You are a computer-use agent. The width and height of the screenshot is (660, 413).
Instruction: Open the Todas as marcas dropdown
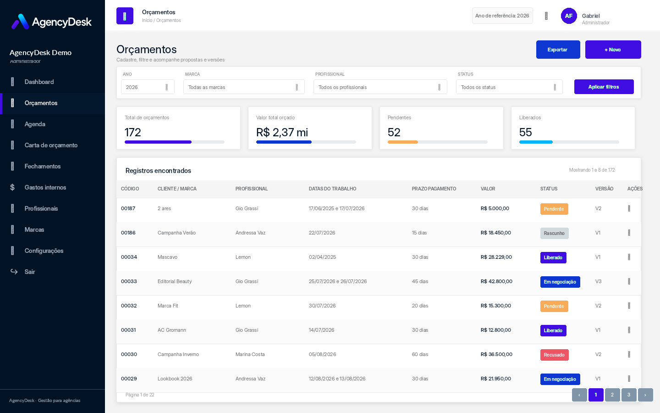tap(244, 87)
